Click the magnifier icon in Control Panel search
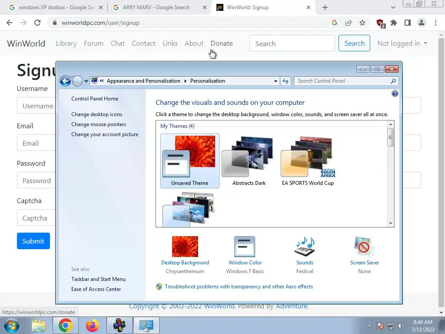The width and height of the screenshot is (445, 334). click(393, 81)
